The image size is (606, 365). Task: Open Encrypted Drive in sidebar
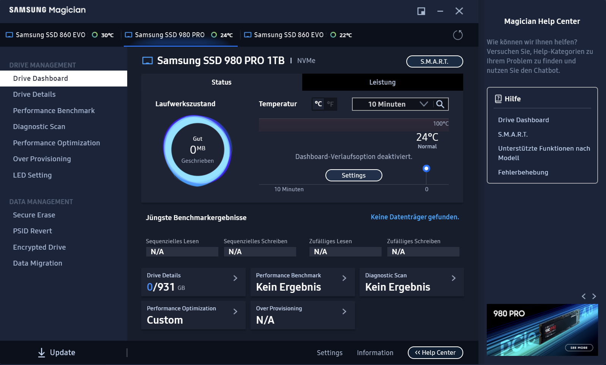coord(63,247)
